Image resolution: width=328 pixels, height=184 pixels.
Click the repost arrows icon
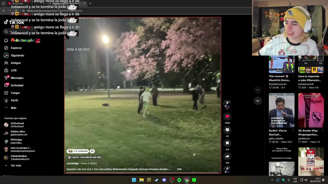tap(92, 151)
